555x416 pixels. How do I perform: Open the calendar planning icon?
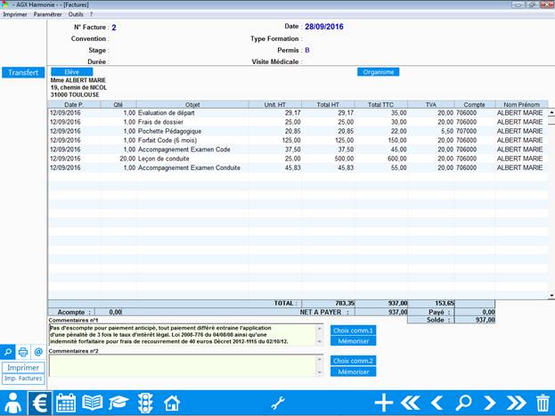pyautogui.click(x=66, y=403)
